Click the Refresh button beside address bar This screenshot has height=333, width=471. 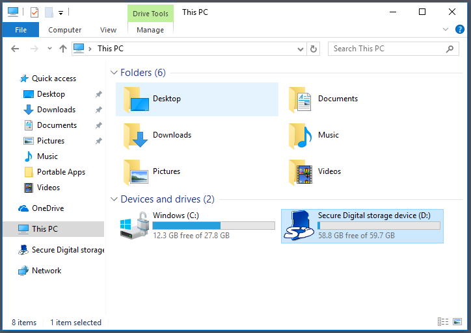[314, 49]
